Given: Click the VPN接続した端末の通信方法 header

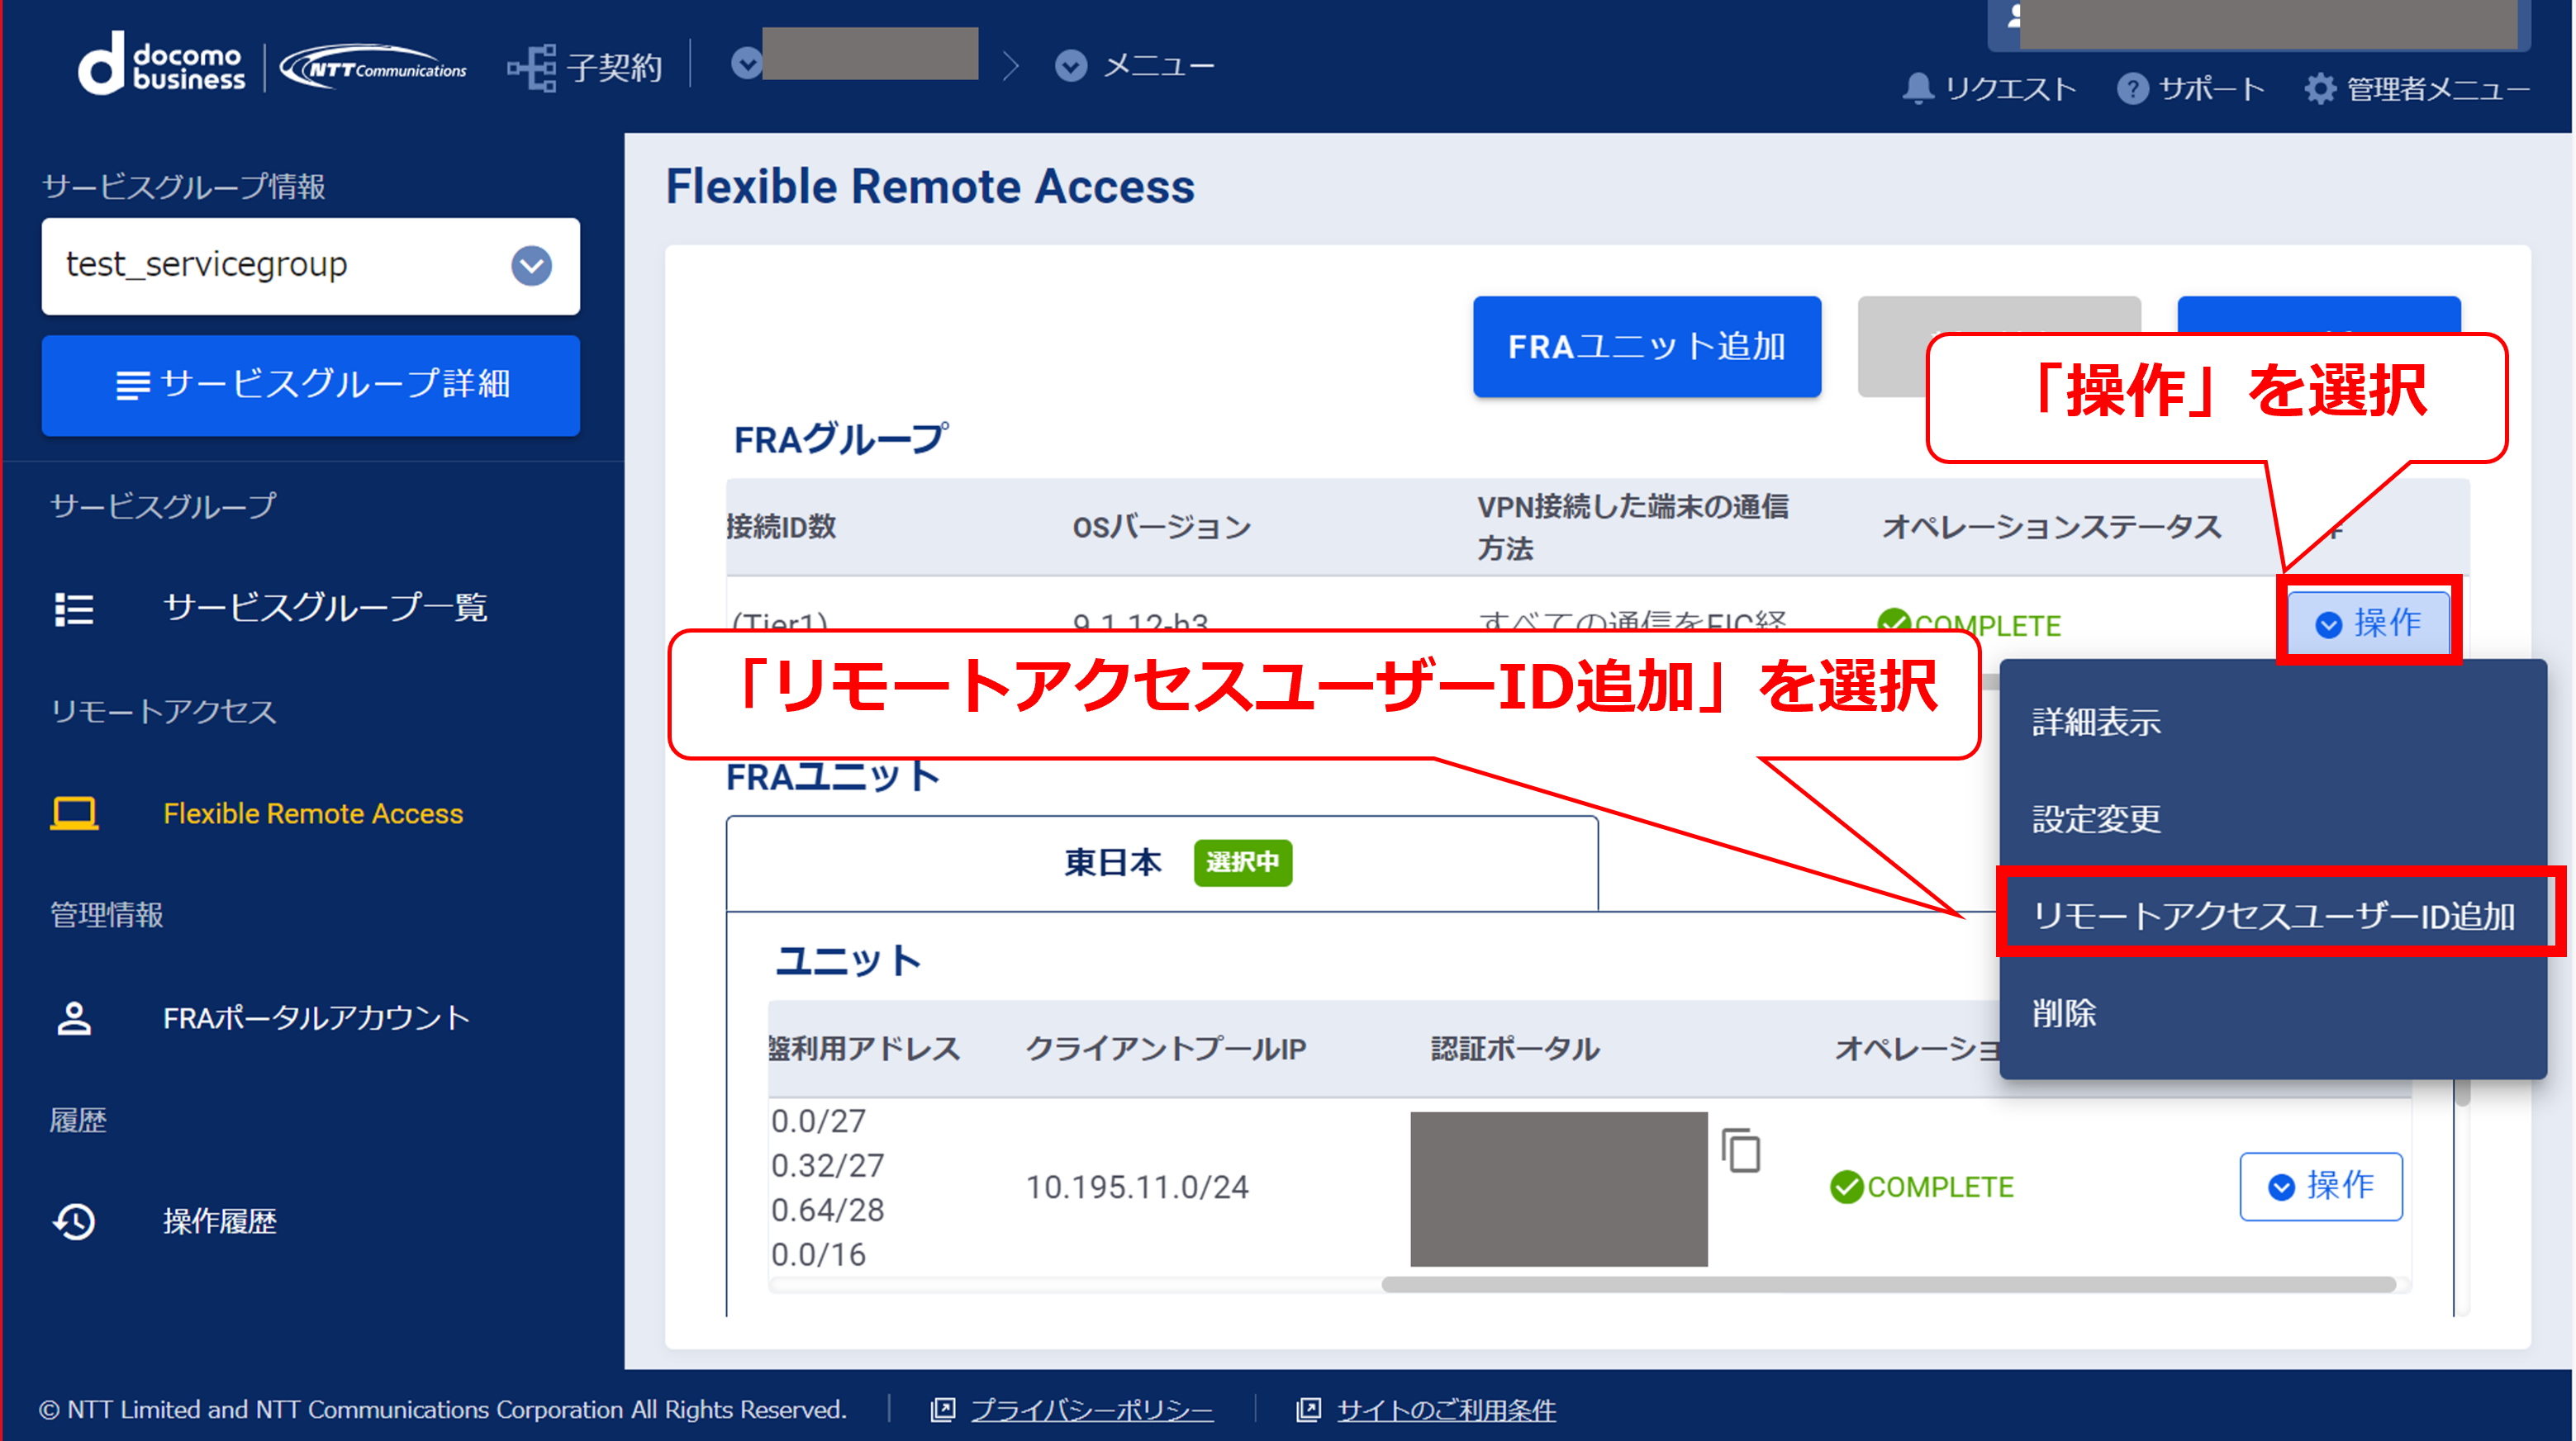Looking at the screenshot, I should click(1633, 527).
